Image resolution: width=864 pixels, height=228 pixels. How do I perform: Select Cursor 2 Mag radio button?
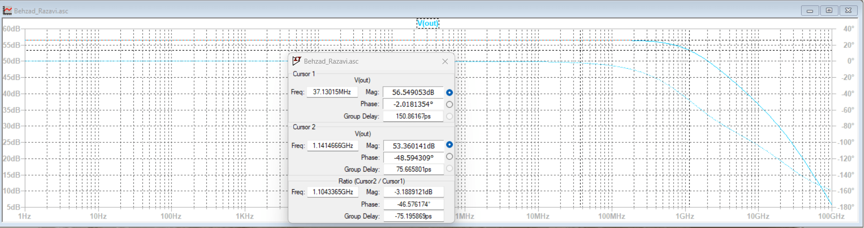pos(449,145)
